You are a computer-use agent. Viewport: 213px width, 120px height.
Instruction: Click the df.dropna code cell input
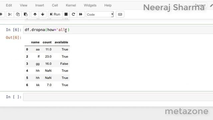pyautogui.click(x=118, y=30)
